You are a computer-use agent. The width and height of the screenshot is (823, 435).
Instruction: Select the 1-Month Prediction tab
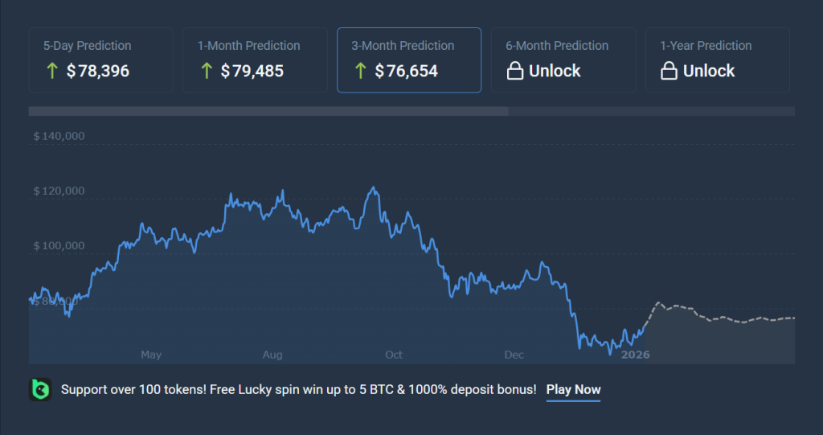[255, 60]
